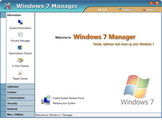Open the Repair Center tools icon

tap(20, 73)
